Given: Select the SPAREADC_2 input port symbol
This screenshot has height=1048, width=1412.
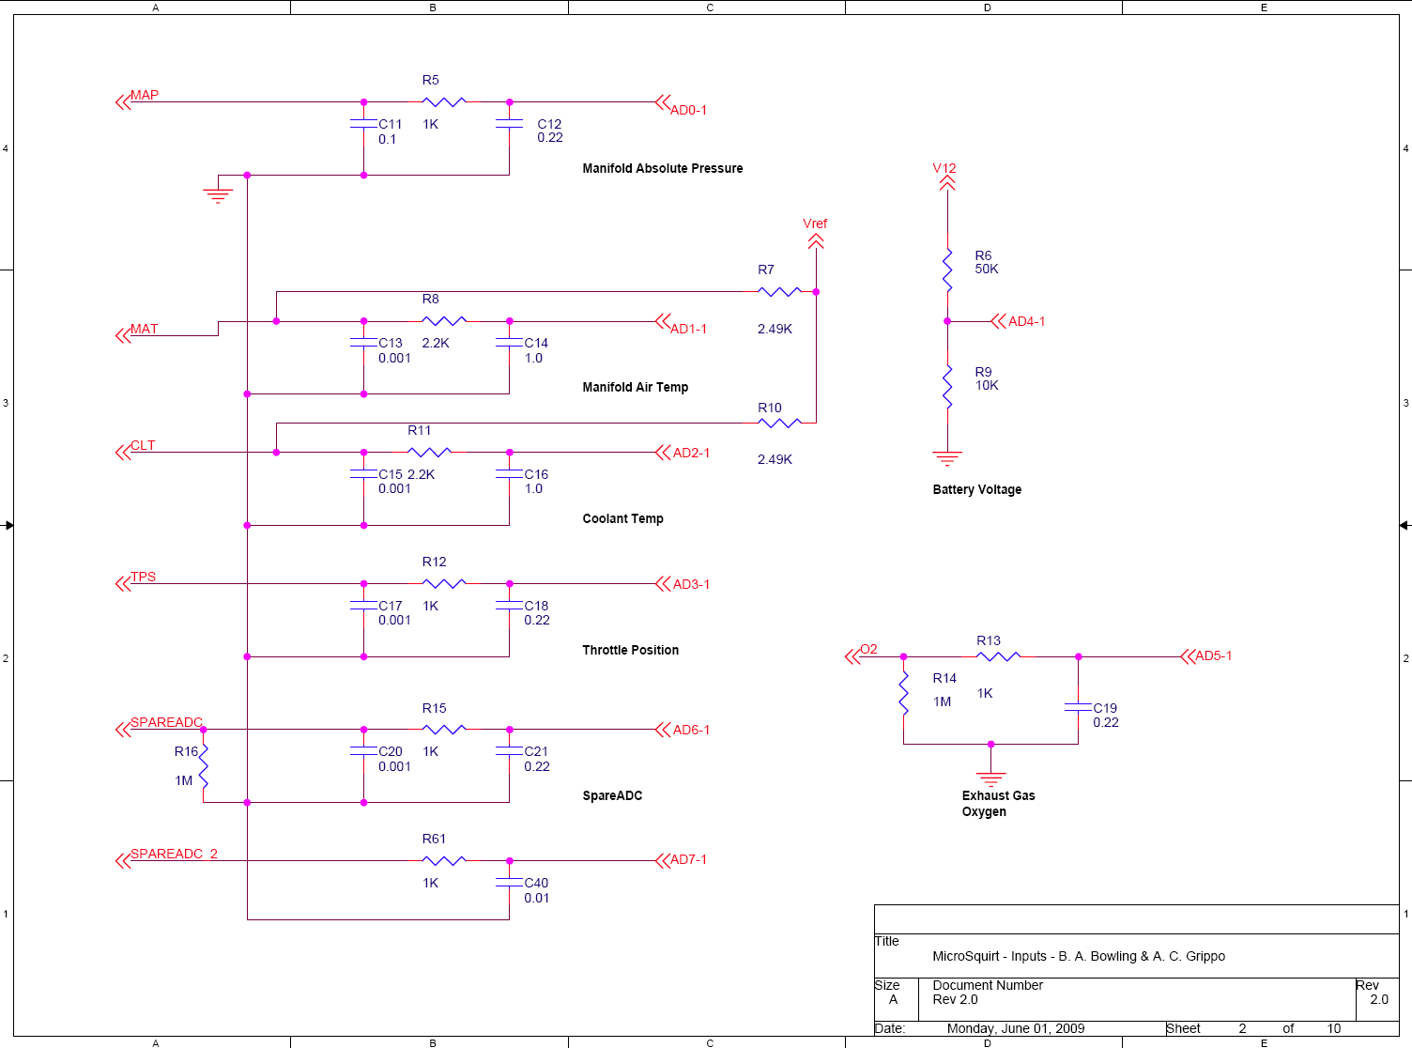Looking at the screenshot, I should [123, 860].
